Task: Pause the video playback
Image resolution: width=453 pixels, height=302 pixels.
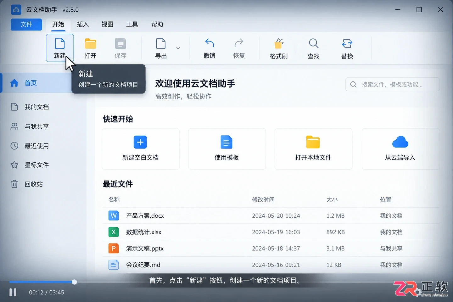Action: 13,292
